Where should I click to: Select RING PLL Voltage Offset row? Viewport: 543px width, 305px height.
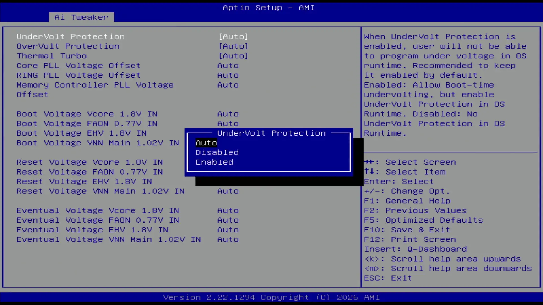coord(78,75)
